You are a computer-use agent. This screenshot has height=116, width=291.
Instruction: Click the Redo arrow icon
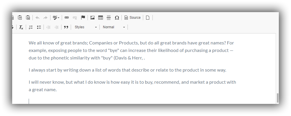[x=45, y=18]
